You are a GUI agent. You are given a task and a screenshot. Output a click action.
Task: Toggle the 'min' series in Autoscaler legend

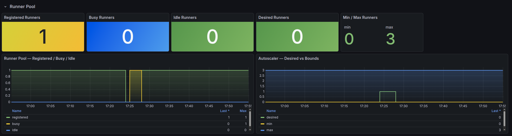pyautogui.click(x=269, y=124)
